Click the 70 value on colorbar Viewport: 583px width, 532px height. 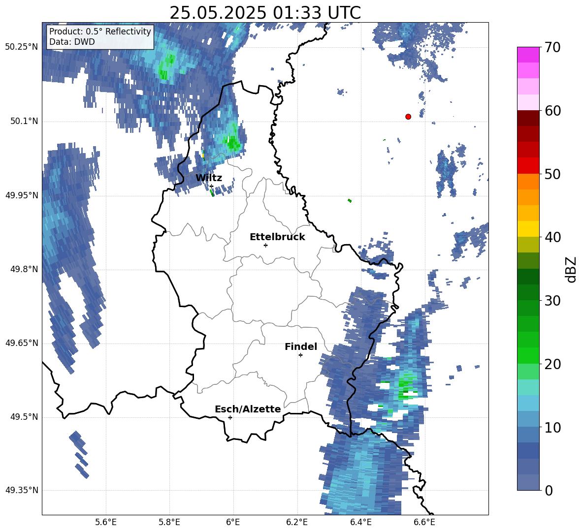(552, 48)
